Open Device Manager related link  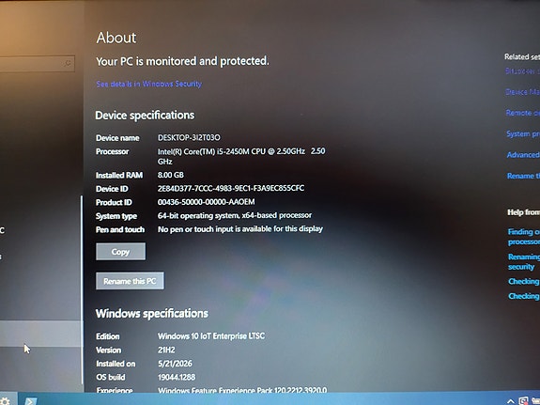point(522,92)
